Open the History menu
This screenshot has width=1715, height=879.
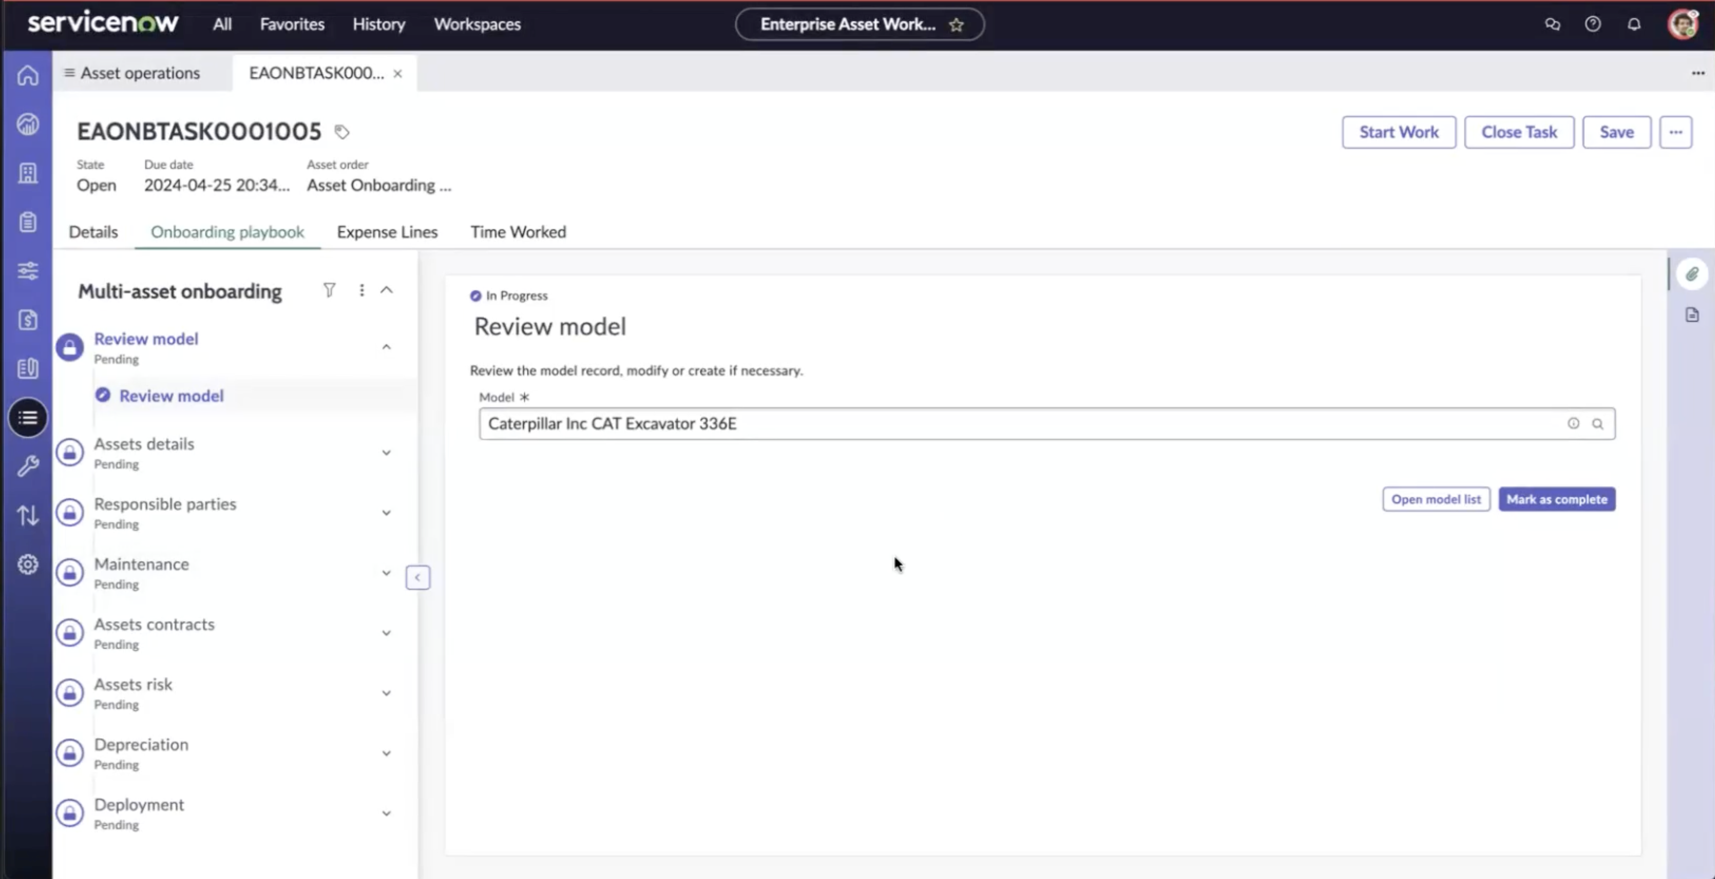point(379,24)
